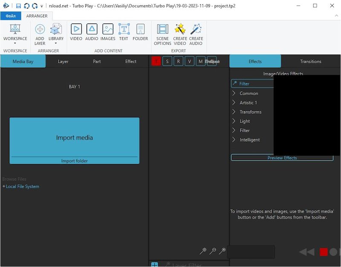Add a new layer from ribbon

pyautogui.click(x=40, y=34)
